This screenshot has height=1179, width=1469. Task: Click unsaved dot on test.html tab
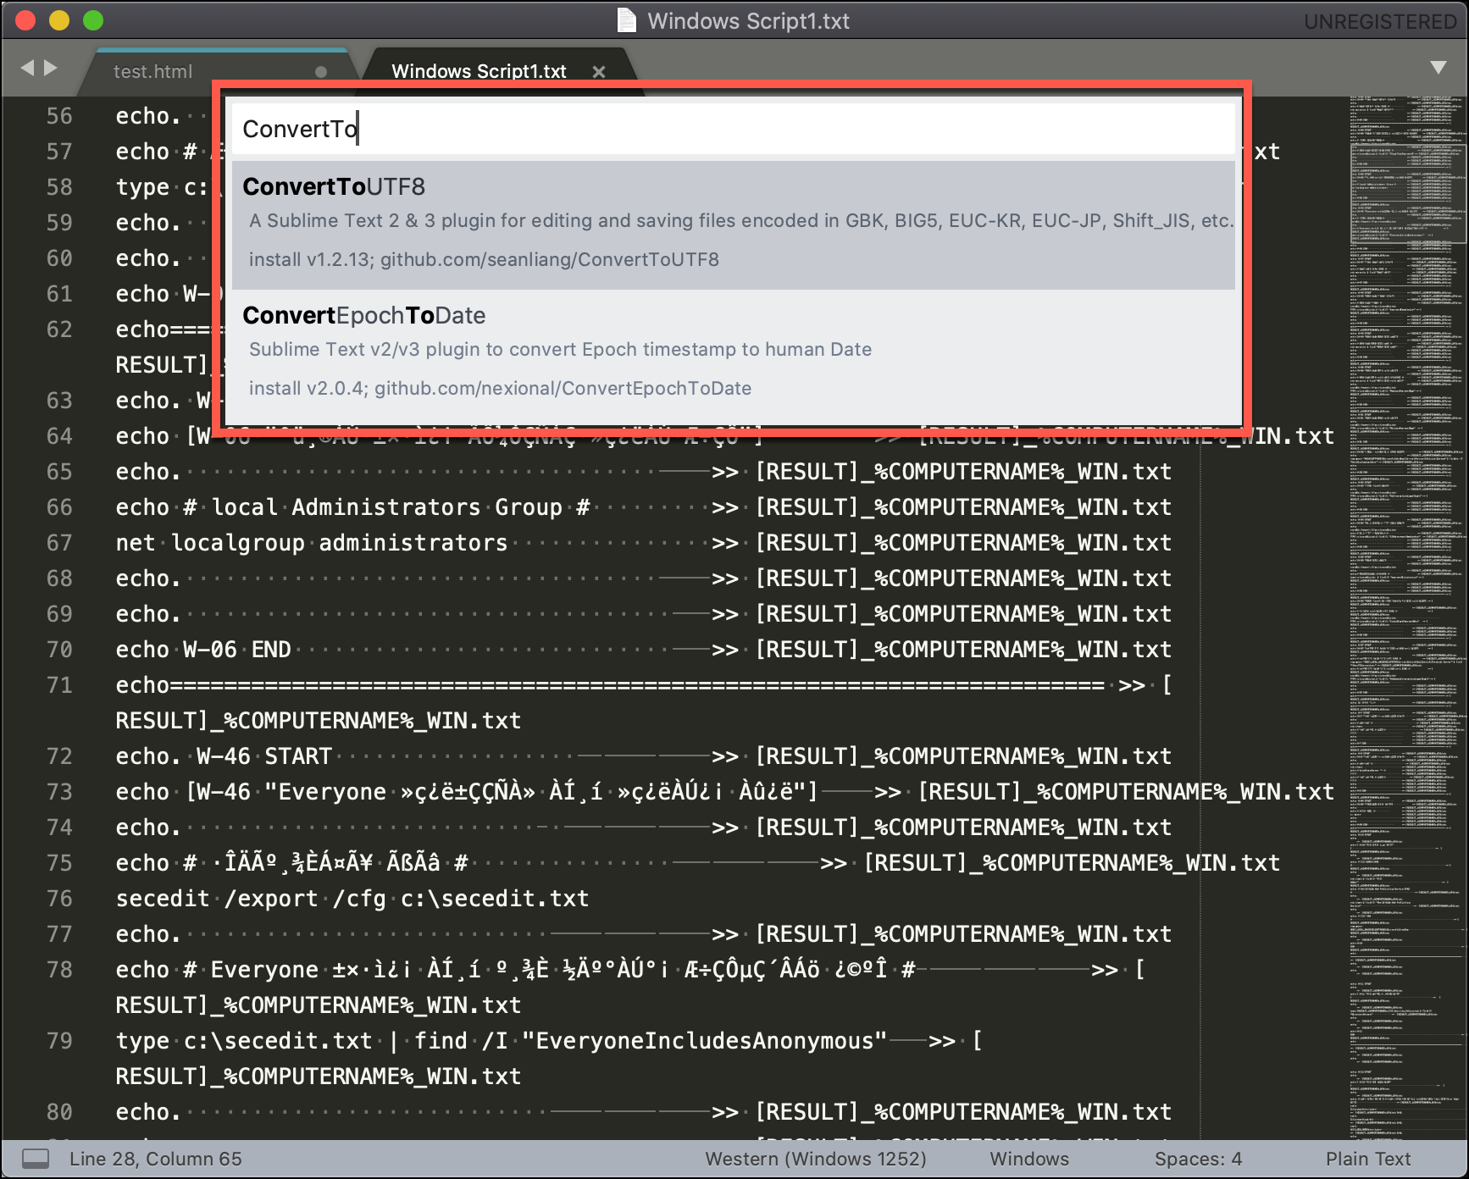pos(321,72)
